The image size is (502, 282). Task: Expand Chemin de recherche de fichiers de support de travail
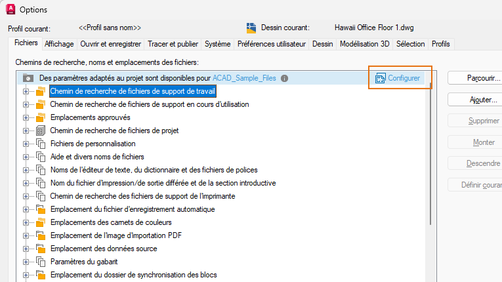pos(27,91)
